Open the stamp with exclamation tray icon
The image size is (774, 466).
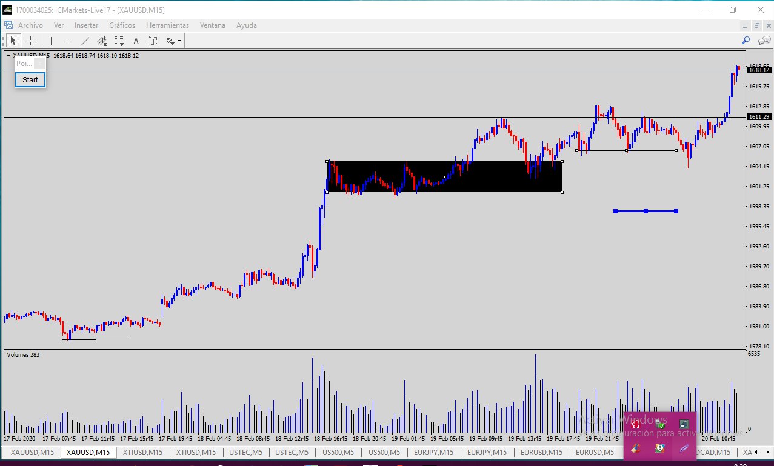(x=660, y=448)
